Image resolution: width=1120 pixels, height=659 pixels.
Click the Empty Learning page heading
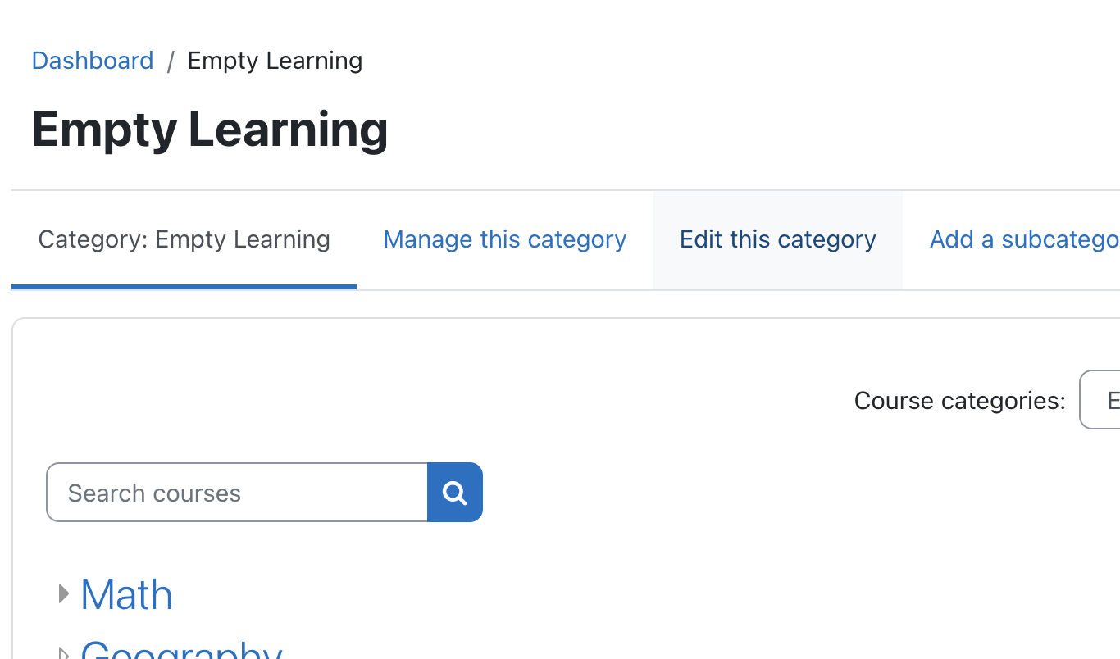(210, 130)
